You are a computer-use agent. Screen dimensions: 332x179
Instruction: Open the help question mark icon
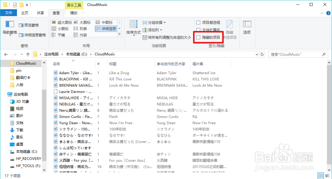point(328,13)
